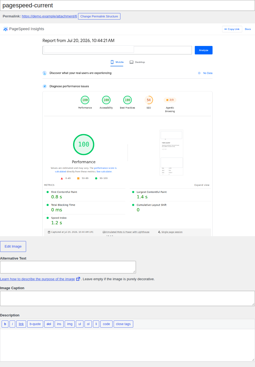Click the external link icon after Learn how
The image size is (255, 367).
[78, 279]
